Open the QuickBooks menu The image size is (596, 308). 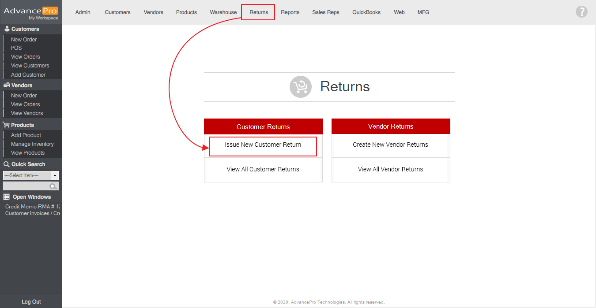366,12
